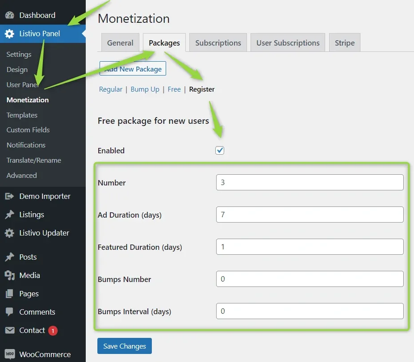Click the Listings pin icon

(10, 215)
